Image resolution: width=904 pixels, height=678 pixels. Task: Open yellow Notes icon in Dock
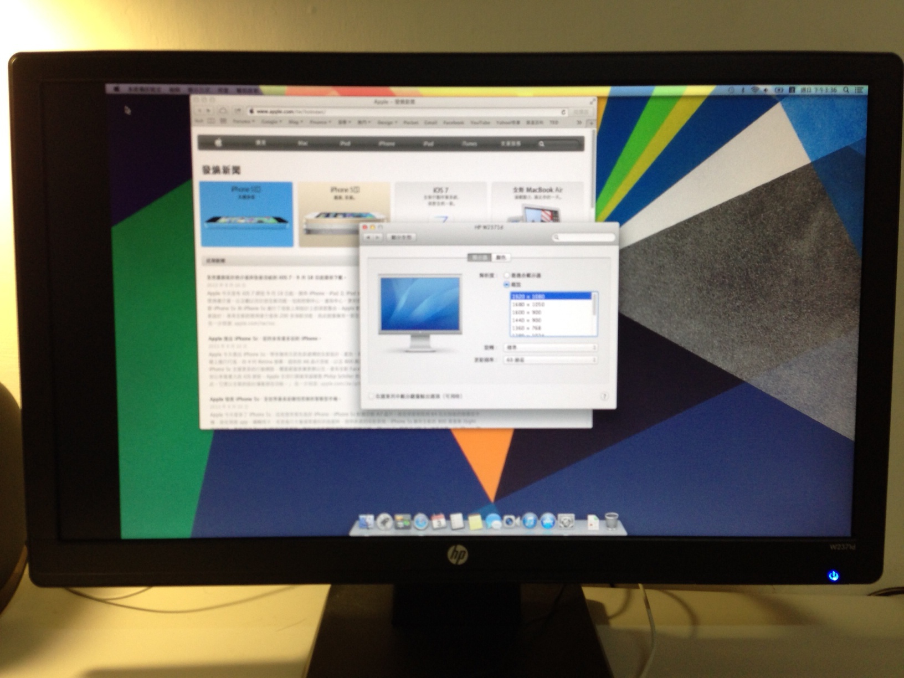475,522
